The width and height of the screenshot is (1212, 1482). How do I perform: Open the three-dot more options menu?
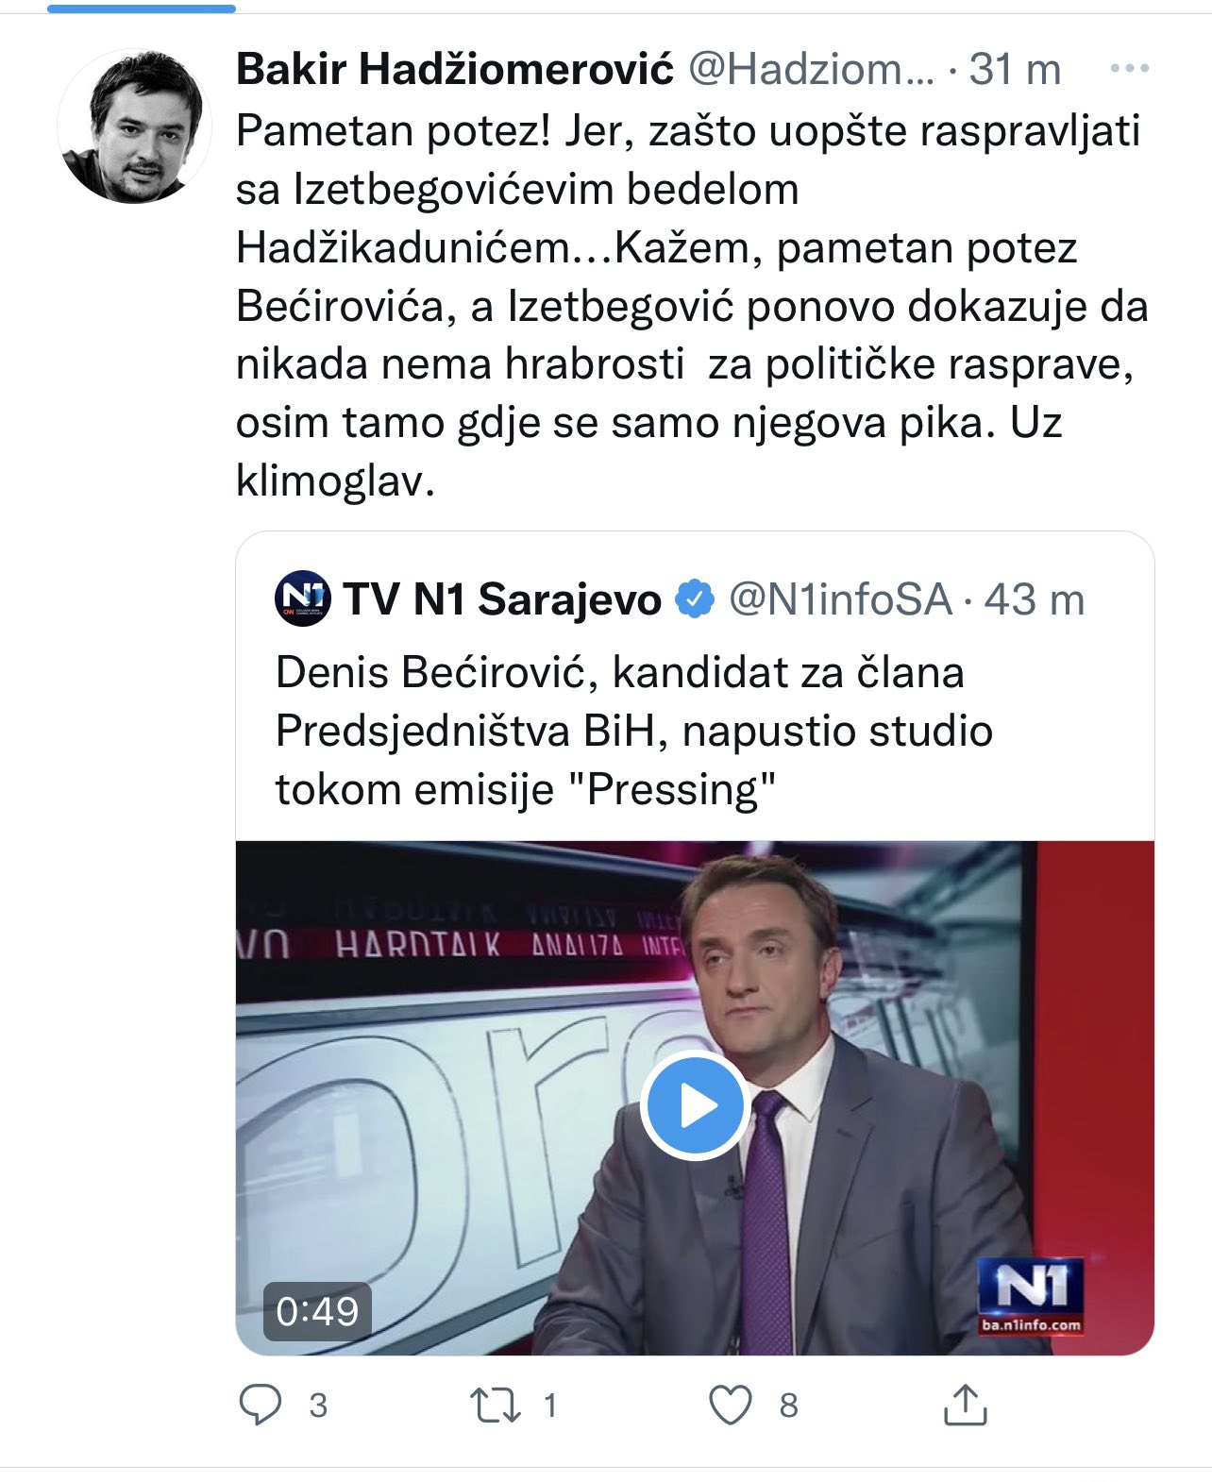(x=1129, y=69)
